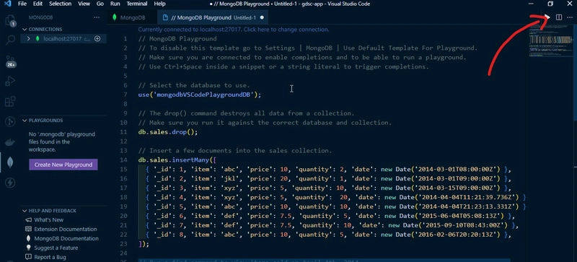Collapse the HELP AND FEEDBACK section
Viewport: 577px width, 262px height.
point(25,211)
